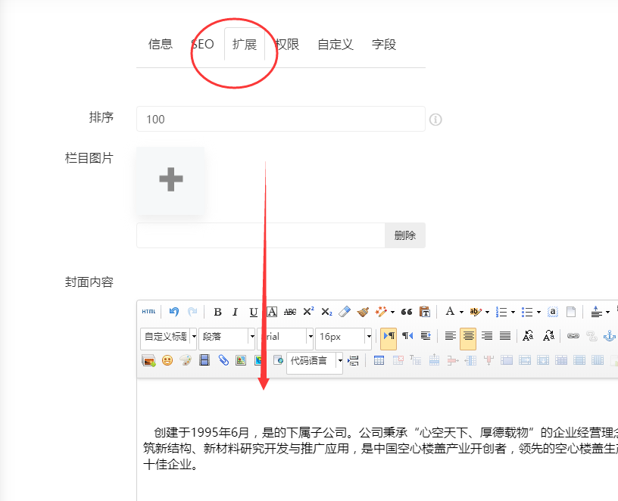This screenshot has width=618, height=501.
Task: Switch to the SEO tab
Action: click(x=202, y=44)
